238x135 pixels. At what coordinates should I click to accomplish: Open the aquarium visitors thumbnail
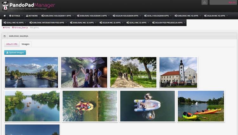point(84,72)
